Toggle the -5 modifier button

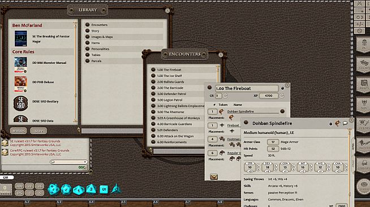point(40,193)
